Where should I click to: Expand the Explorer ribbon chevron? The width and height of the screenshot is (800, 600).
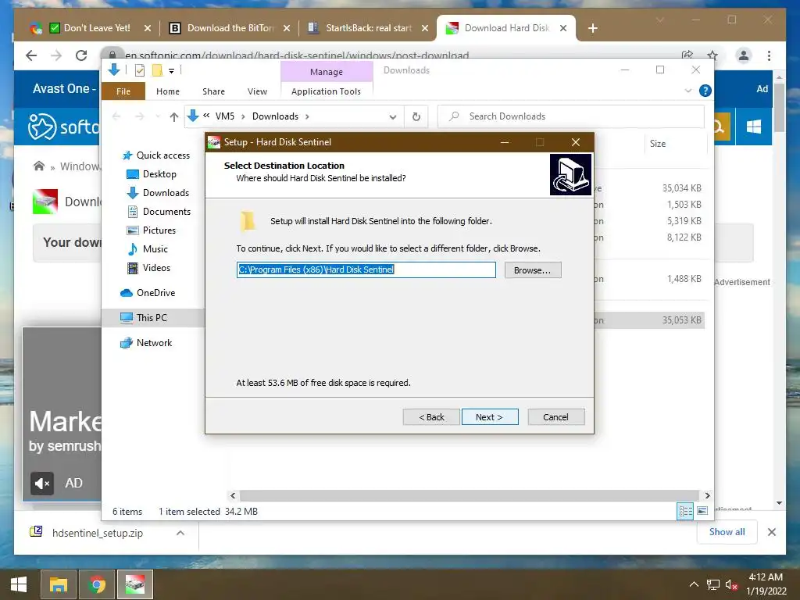click(x=687, y=91)
